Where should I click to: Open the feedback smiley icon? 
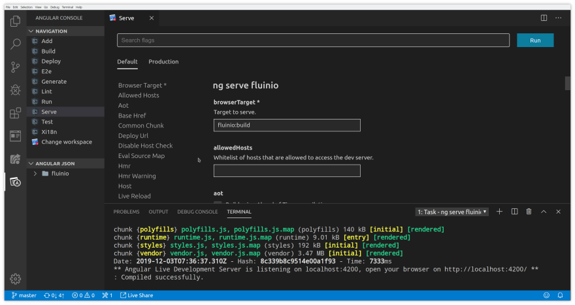[x=546, y=295]
